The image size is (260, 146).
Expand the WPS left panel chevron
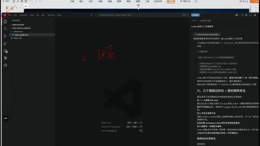[x=17, y=8]
